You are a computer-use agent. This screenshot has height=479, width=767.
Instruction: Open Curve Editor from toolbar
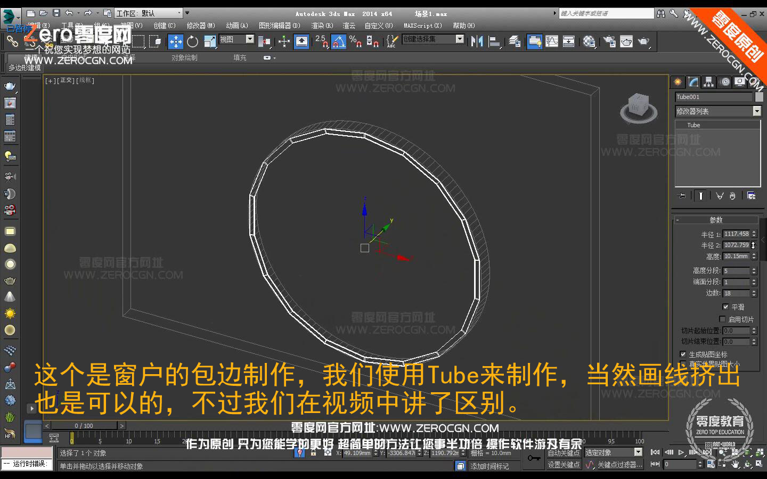click(x=552, y=41)
